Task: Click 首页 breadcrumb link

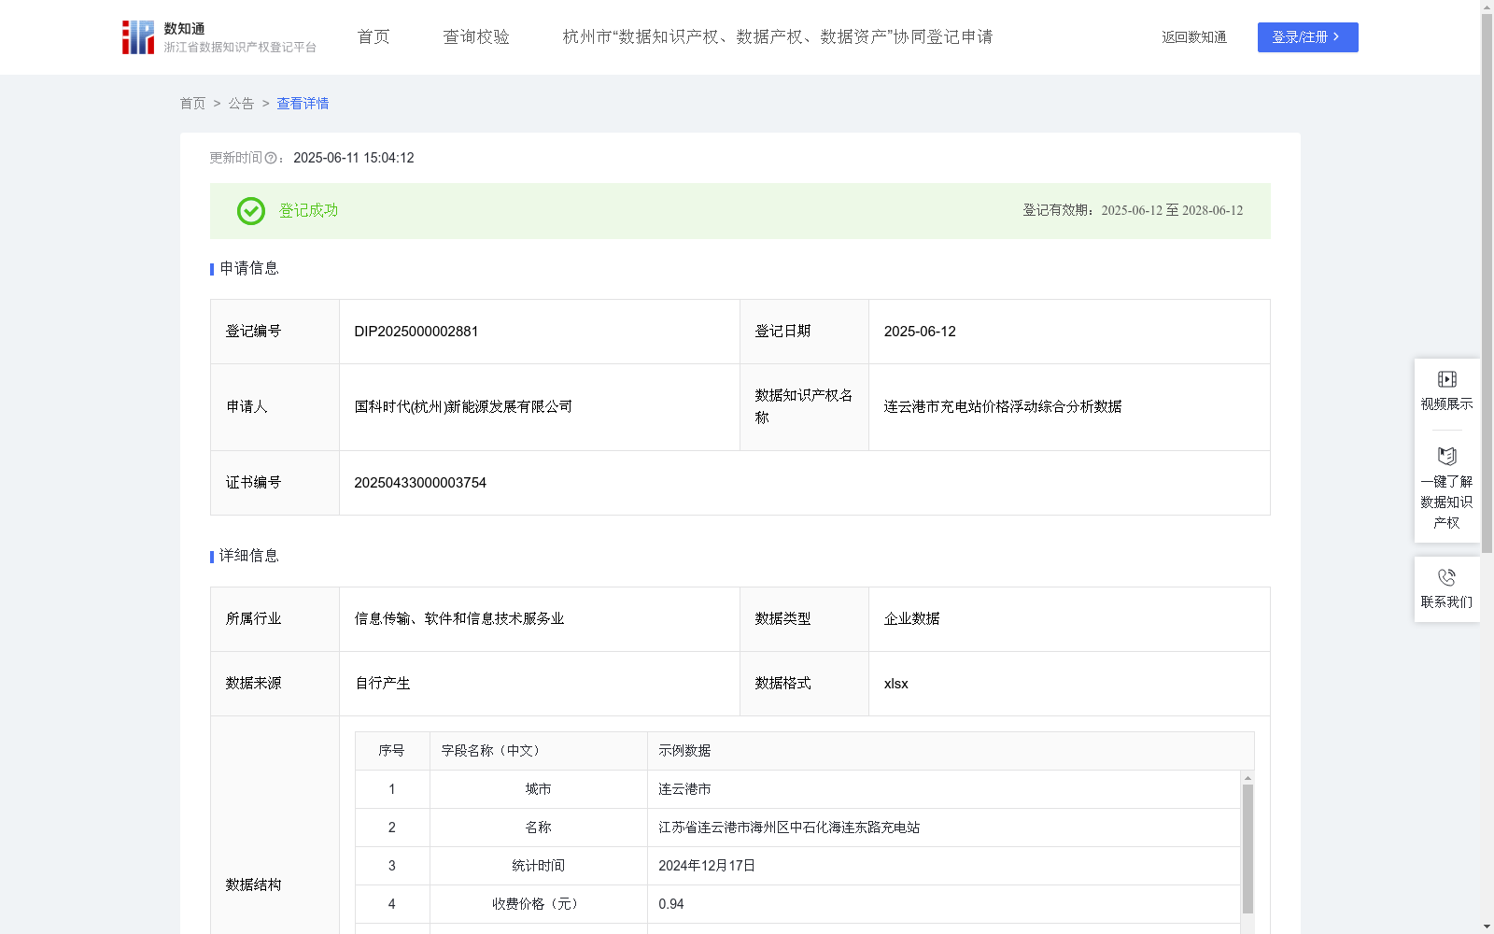Action: tap(193, 104)
